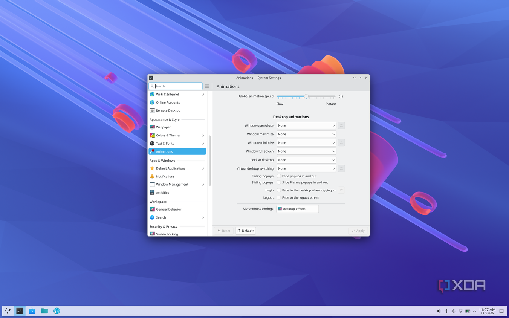Open the application launcher in taskbar
The image size is (509, 318).
click(8, 311)
